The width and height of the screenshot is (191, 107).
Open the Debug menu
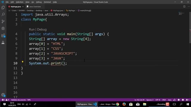(x=39, y=2)
